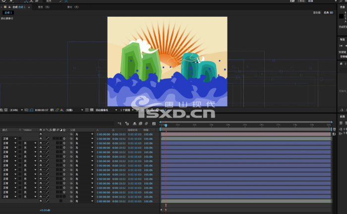
Task: Click the 模式 column header
Action: pos(5,130)
